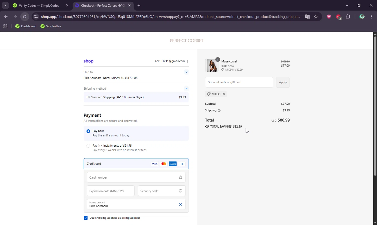View site information icon in address bar
This screenshot has height=225, width=377.
click(x=36, y=17)
